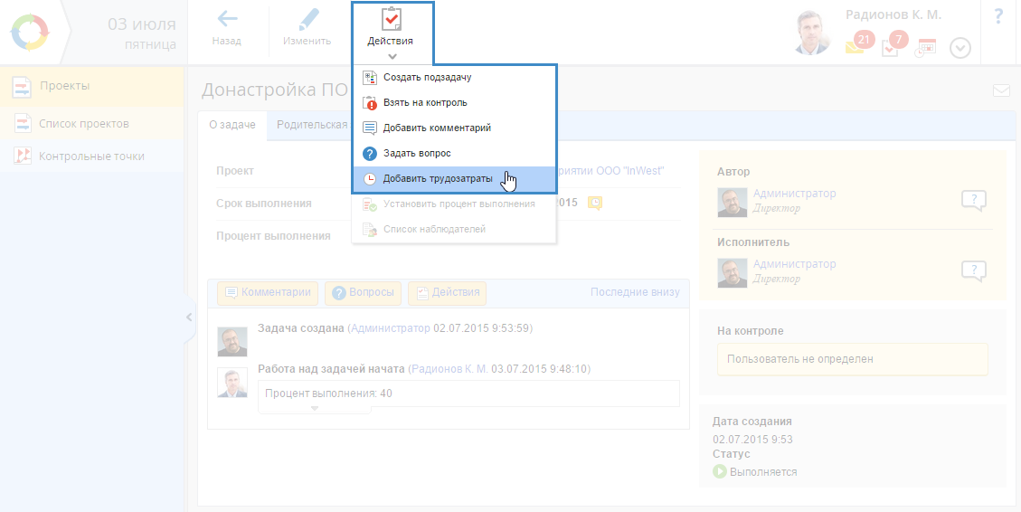The height and width of the screenshot is (512, 1021).
Task: Switch to the О задаче tab
Action: pyautogui.click(x=232, y=125)
